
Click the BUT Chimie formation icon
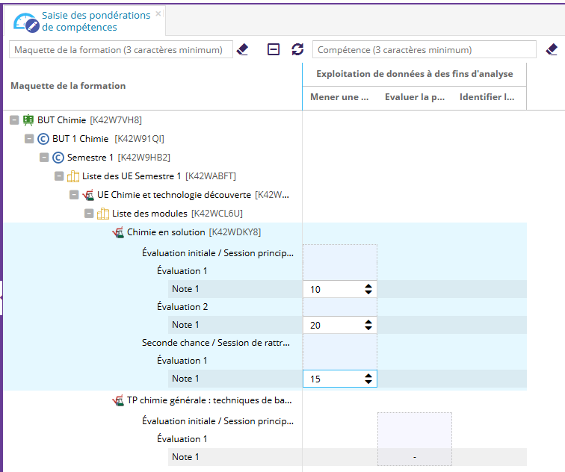coord(28,119)
